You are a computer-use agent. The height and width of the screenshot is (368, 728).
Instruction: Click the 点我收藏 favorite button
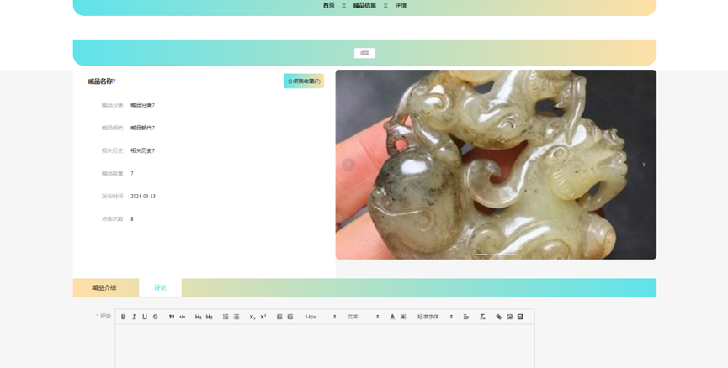pyautogui.click(x=304, y=81)
